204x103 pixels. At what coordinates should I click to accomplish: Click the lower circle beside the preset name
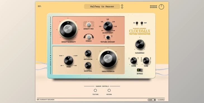122,8
